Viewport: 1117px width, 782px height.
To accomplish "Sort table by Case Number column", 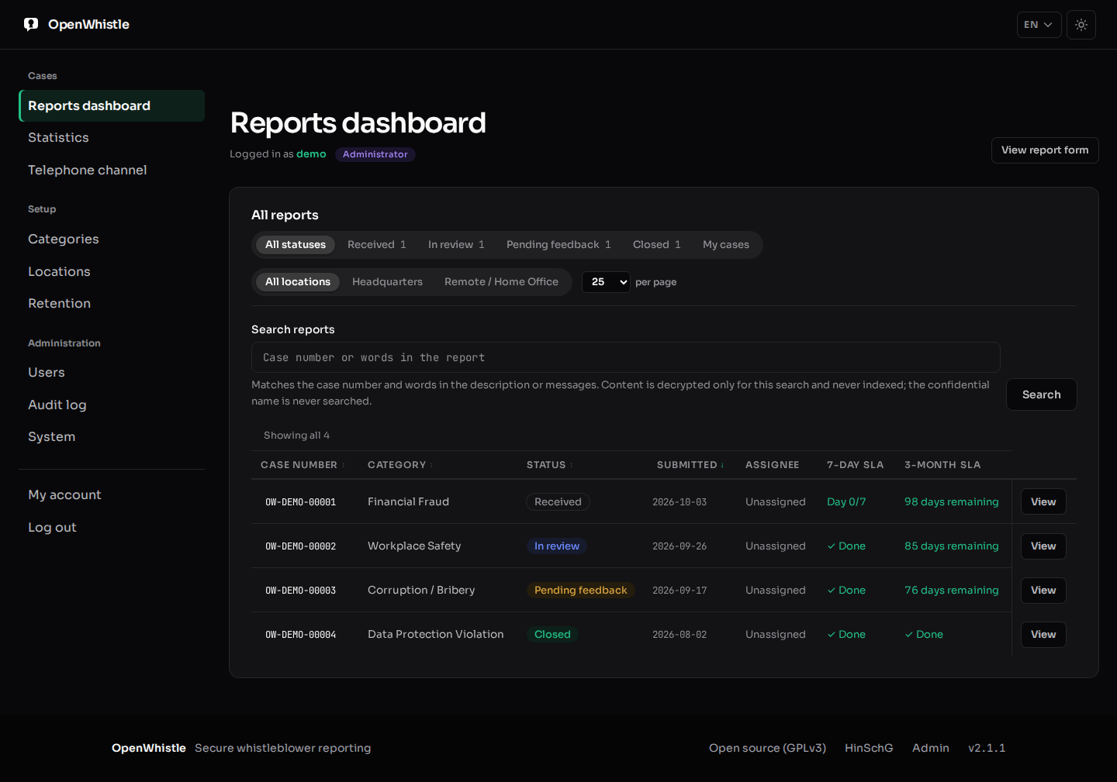I will point(303,465).
